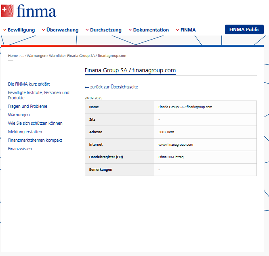The image size is (269, 256).
Task: Open Wie Sie sich schützen können
Action: tap(35, 123)
